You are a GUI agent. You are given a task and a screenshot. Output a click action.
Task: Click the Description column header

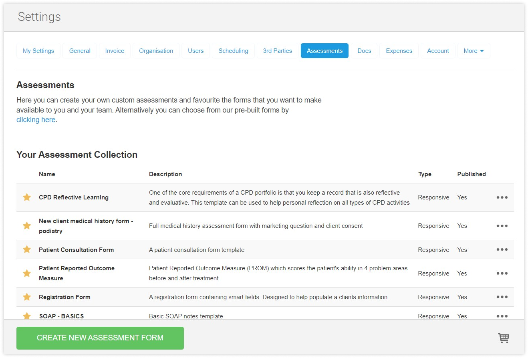click(x=165, y=174)
